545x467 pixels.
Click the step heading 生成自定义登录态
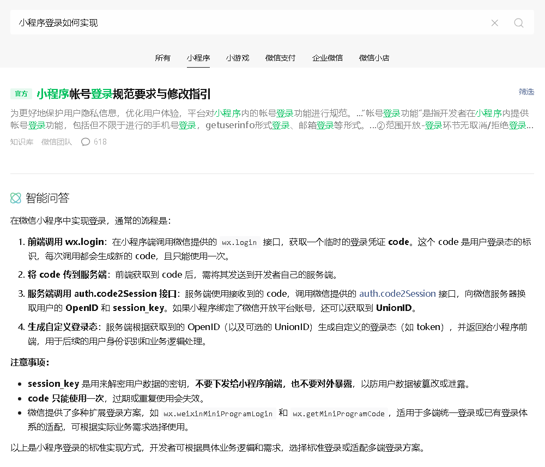pos(63,327)
